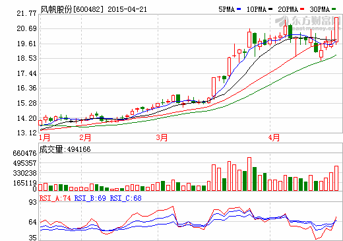
Task: Click the RSI_B:69 indicator label
Action: coord(90,198)
